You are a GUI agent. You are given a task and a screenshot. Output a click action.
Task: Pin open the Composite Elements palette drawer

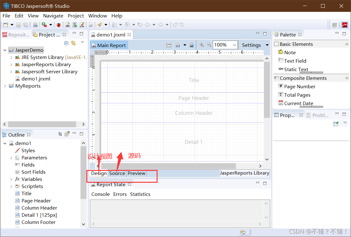pos(347,78)
